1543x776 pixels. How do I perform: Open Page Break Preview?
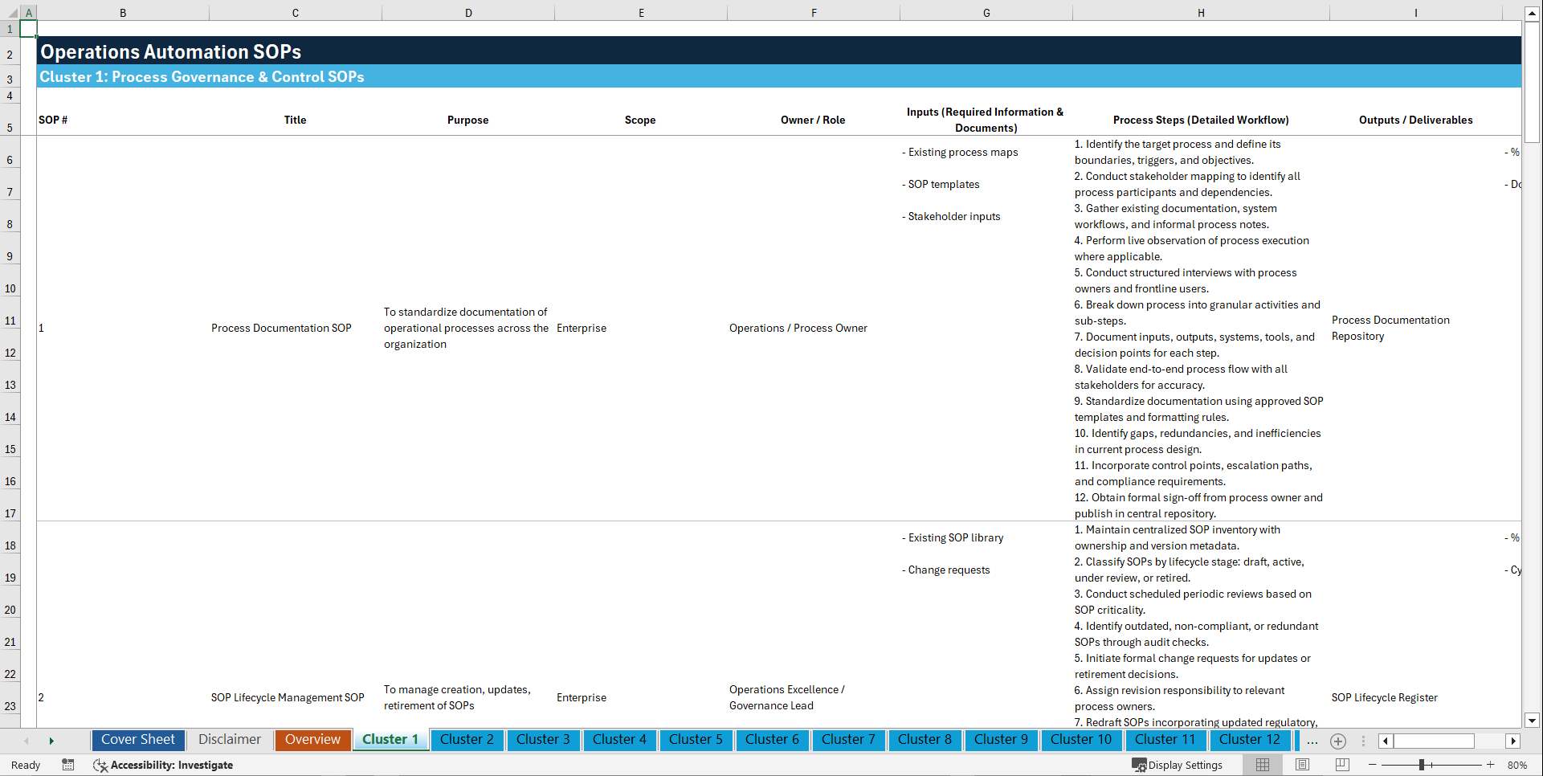pos(1342,765)
